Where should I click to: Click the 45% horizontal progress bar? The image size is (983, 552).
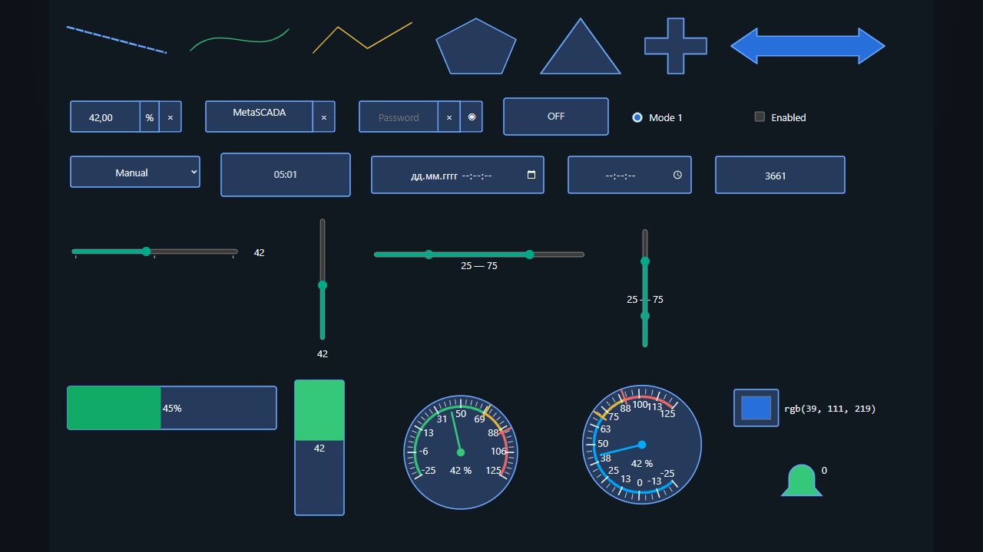pyautogui.click(x=172, y=408)
